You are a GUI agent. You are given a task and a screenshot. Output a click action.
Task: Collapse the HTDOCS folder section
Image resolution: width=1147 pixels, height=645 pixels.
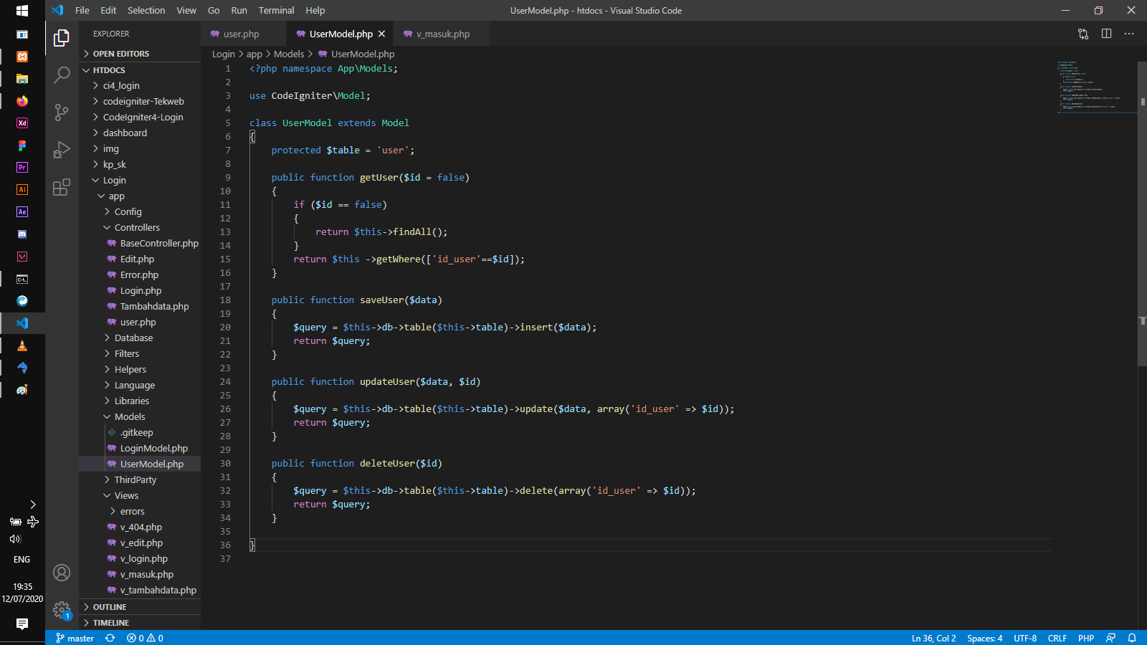pyautogui.click(x=140, y=70)
